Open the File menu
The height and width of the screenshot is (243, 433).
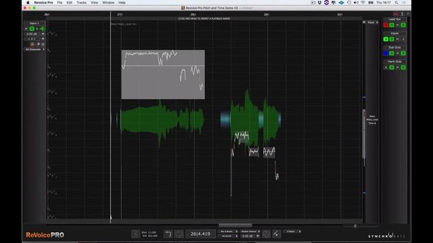[x=60, y=3]
